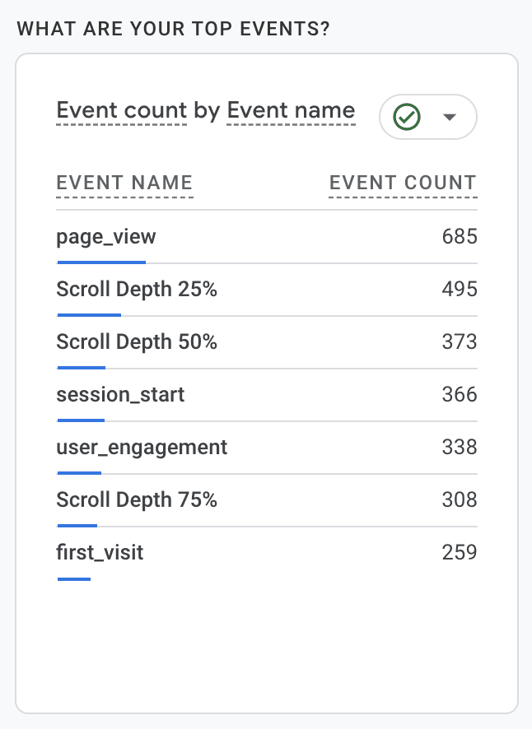Select the Scroll Depth 50% event
532x729 pixels.
tap(137, 342)
